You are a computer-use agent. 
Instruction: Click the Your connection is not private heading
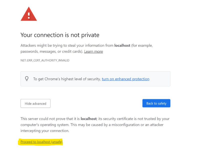click(60, 35)
